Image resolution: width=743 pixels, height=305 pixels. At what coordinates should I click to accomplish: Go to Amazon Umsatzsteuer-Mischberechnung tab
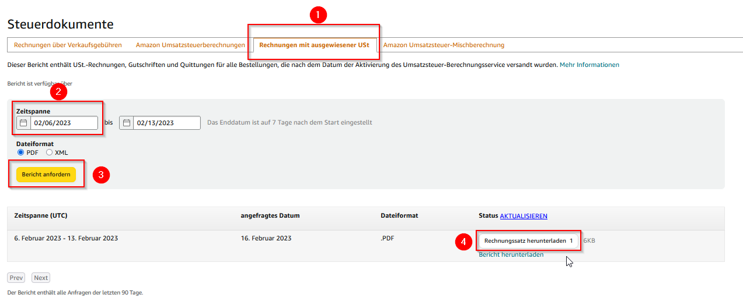[444, 45]
